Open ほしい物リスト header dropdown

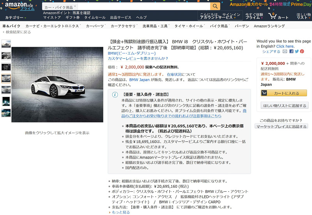(x=304, y=16)
